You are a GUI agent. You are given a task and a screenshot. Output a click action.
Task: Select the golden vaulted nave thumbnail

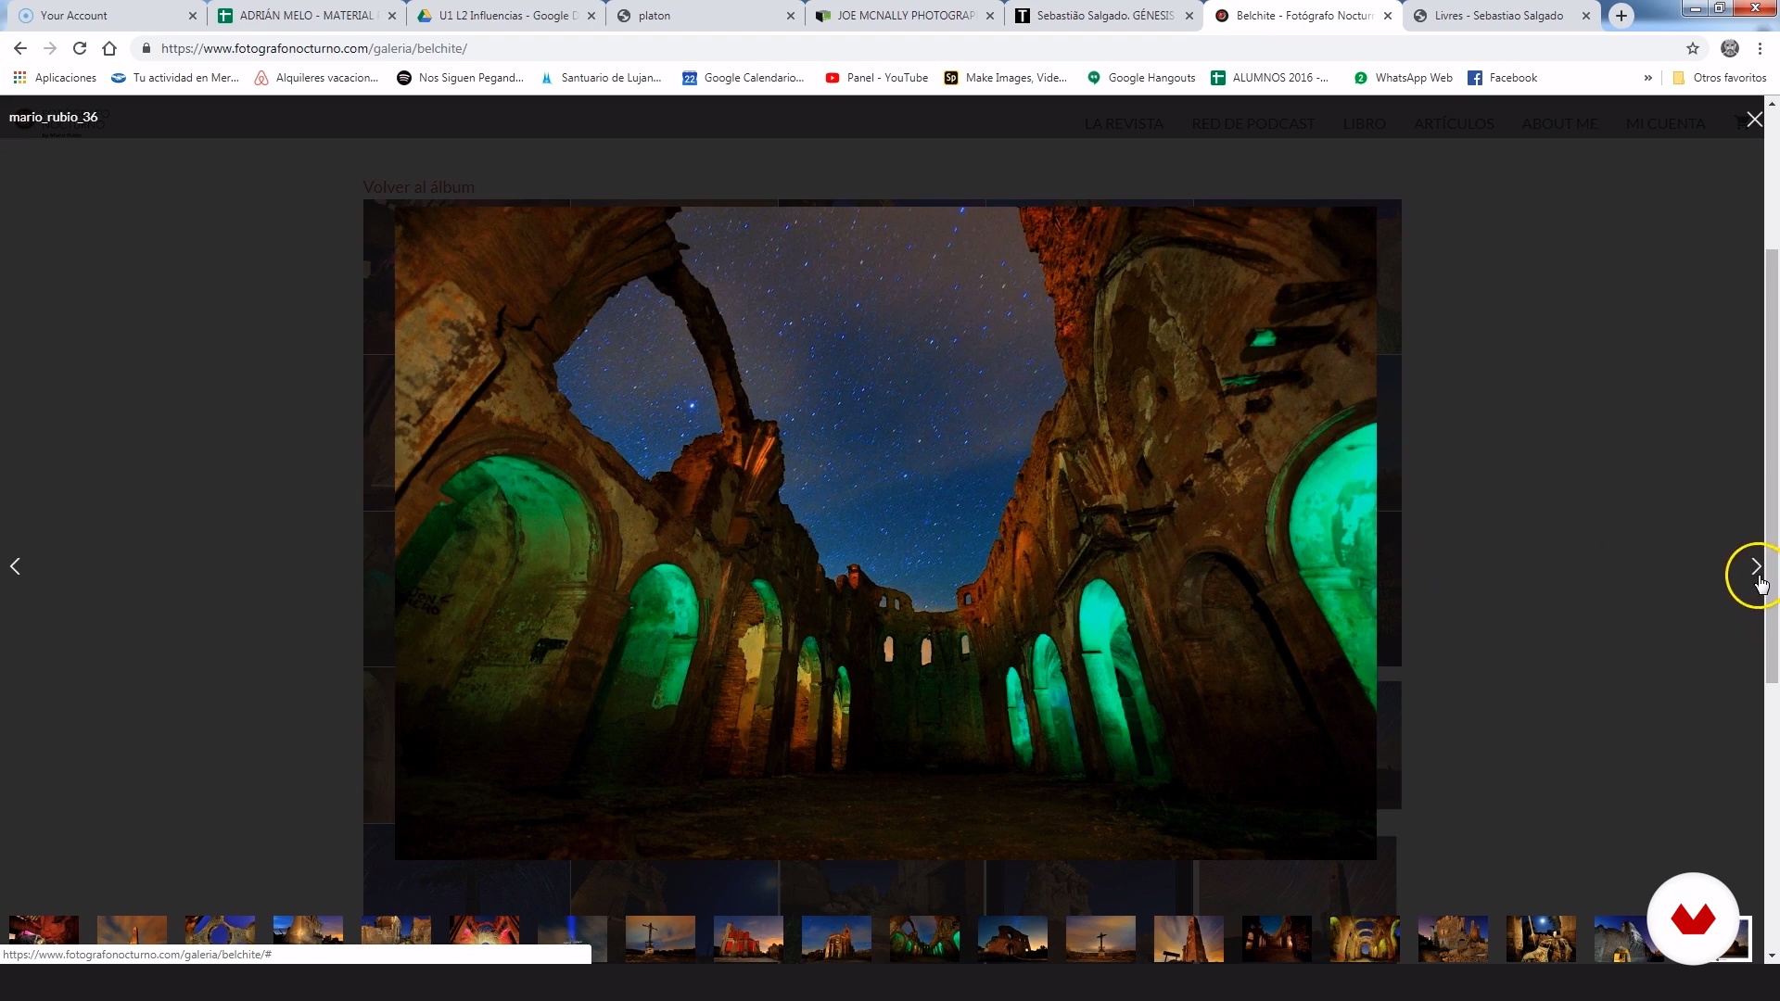click(x=1365, y=939)
